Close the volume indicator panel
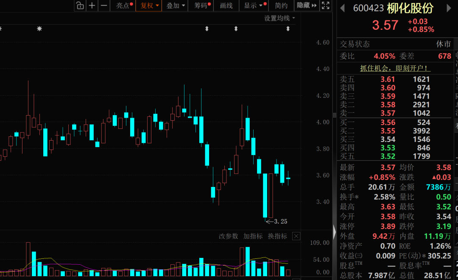458x280 pixels. click(296, 236)
